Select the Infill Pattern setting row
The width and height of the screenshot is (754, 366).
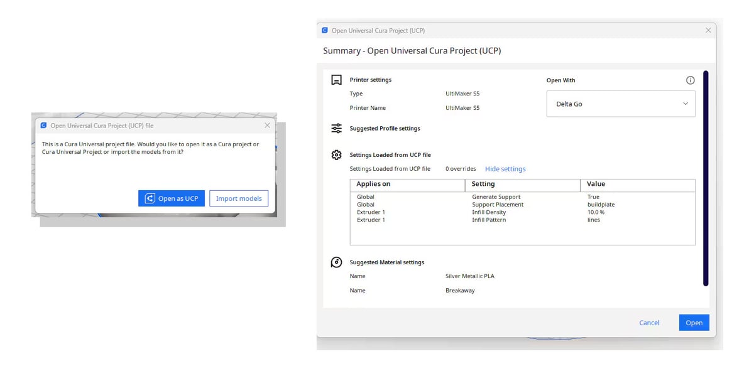522,220
